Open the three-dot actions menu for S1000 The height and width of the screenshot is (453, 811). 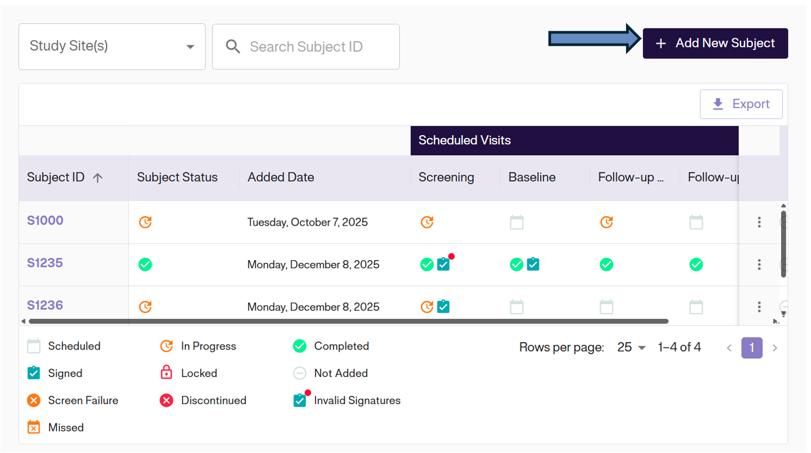pyautogui.click(x=759, y=222)
